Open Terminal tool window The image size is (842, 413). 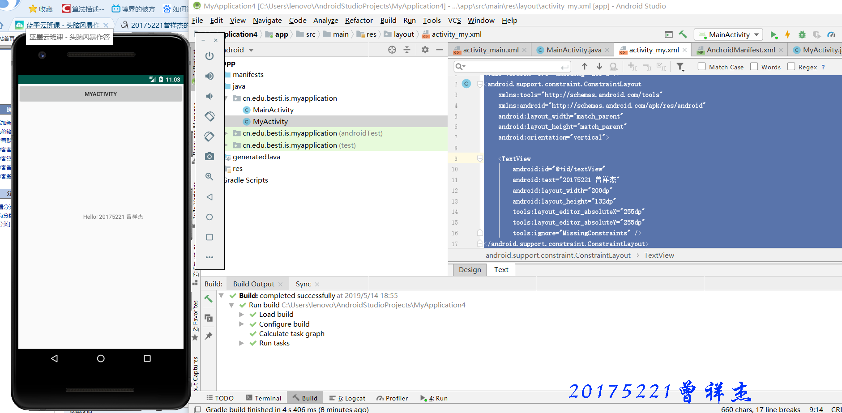coord(264,398)
